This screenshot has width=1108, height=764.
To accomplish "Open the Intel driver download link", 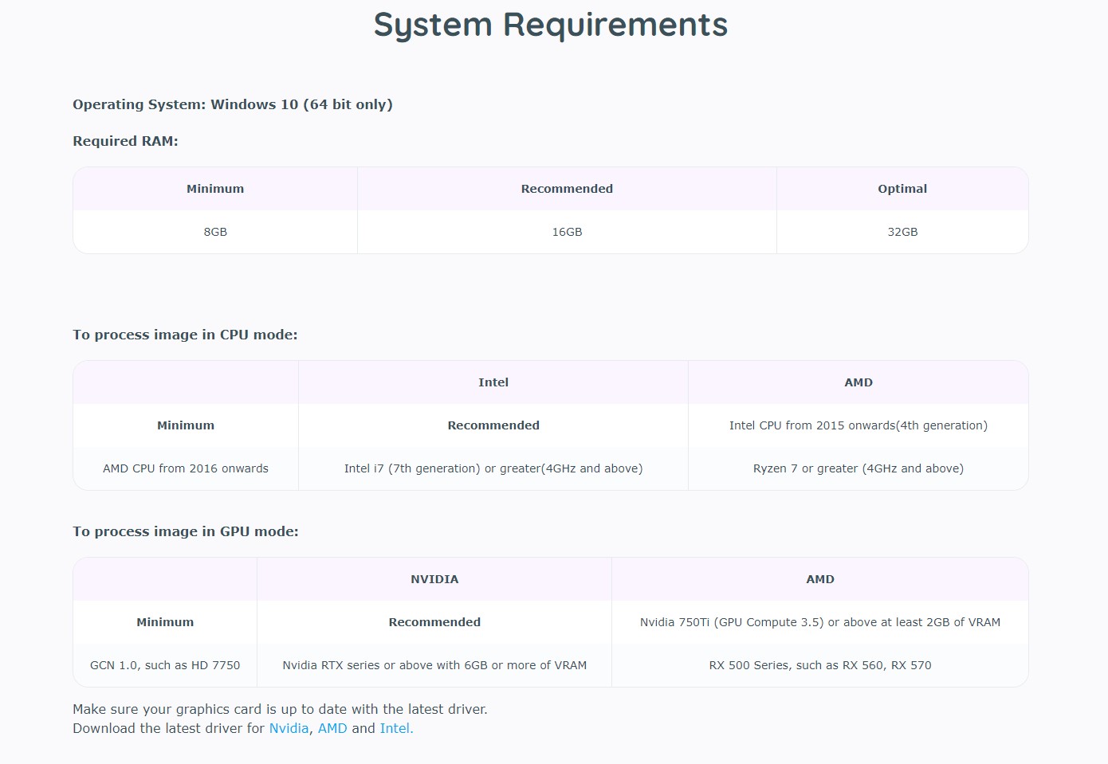I will coord(396,728).
